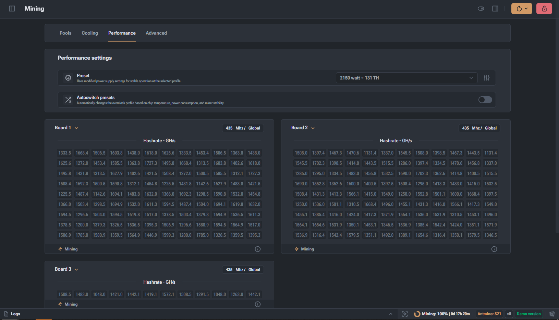Open Board 1 info icon
The height and width of the screenshot is (320, 559).
coord(258,249)
